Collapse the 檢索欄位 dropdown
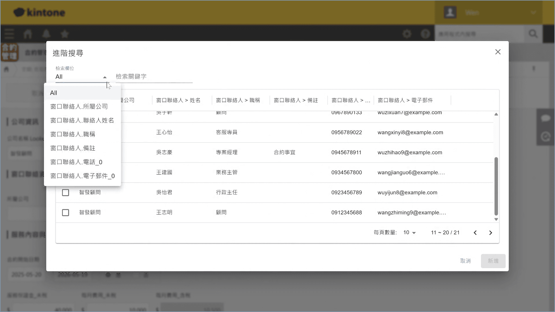Viewport: 555px width, 312px height. pyautogui.click(x=105, y=77)
